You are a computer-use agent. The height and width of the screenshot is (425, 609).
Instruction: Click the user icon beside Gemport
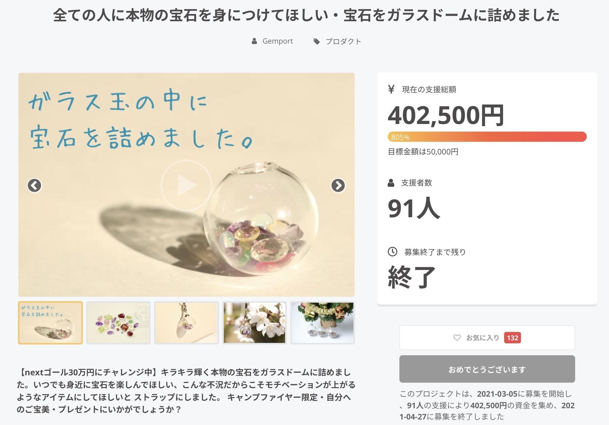[254, 41]
